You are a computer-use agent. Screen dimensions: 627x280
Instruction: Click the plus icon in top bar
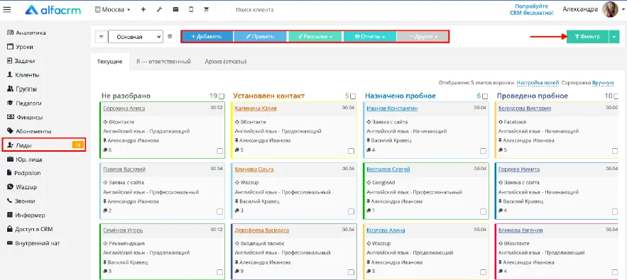(x=143, y=10)
